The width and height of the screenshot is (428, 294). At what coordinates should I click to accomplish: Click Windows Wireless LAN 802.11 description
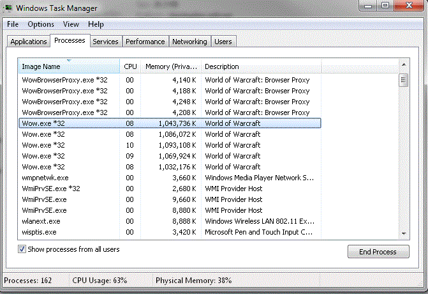pyautogui.click(x=260, y=221)
